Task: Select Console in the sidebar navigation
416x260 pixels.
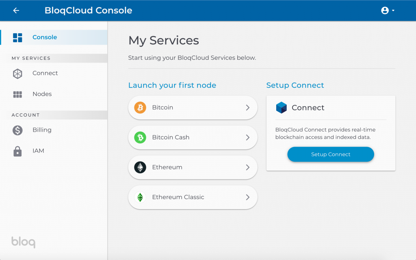Action: 45,37
